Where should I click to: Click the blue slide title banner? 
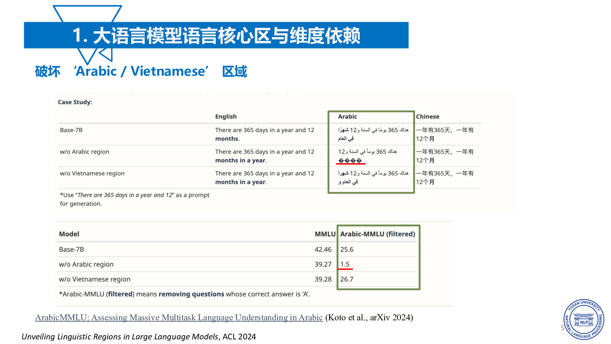click(x=216, y=36)
